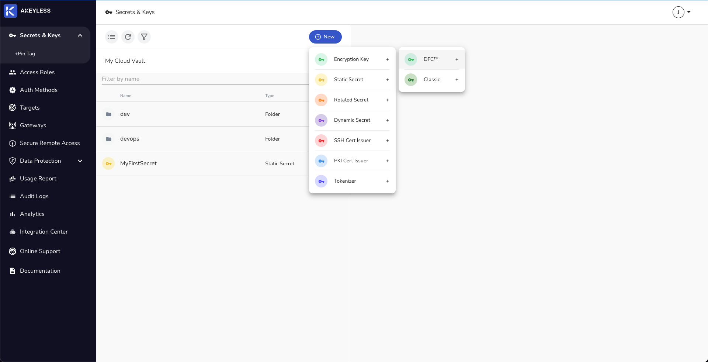
Task: Click the user avatar J
Action: click(678, 12)
